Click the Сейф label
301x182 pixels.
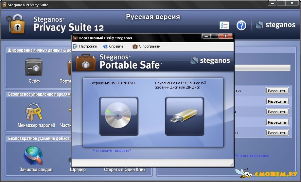pyautogui.click(x=34, y=81)
